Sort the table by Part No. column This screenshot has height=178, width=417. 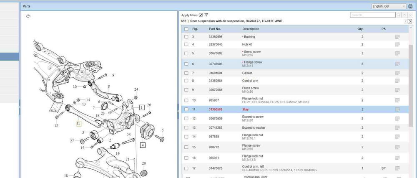(x=215, y=29)
